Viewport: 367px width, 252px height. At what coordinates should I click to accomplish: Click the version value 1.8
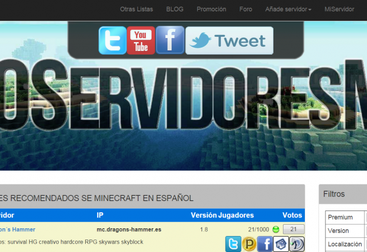tap(204, 229)
